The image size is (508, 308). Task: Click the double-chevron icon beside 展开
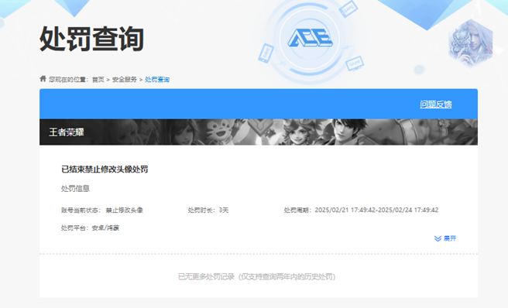[438, 238]
